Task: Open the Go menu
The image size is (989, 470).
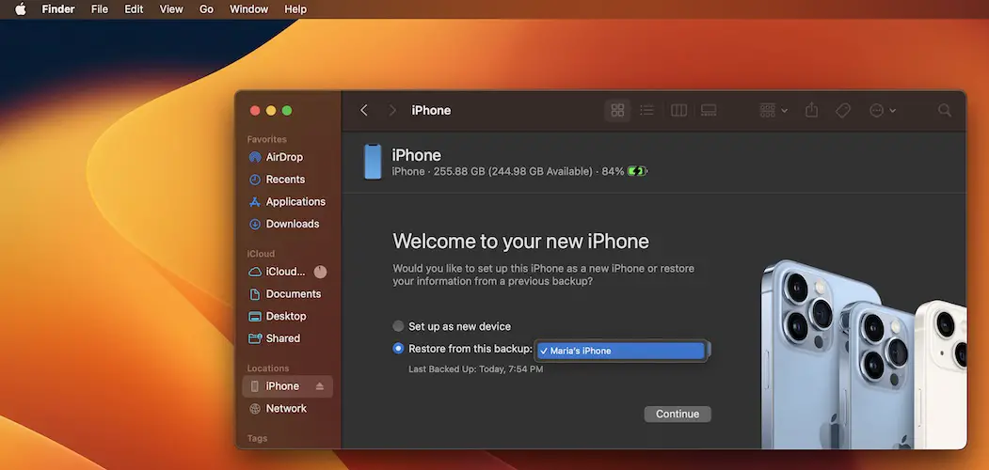Action: [206, 8]
